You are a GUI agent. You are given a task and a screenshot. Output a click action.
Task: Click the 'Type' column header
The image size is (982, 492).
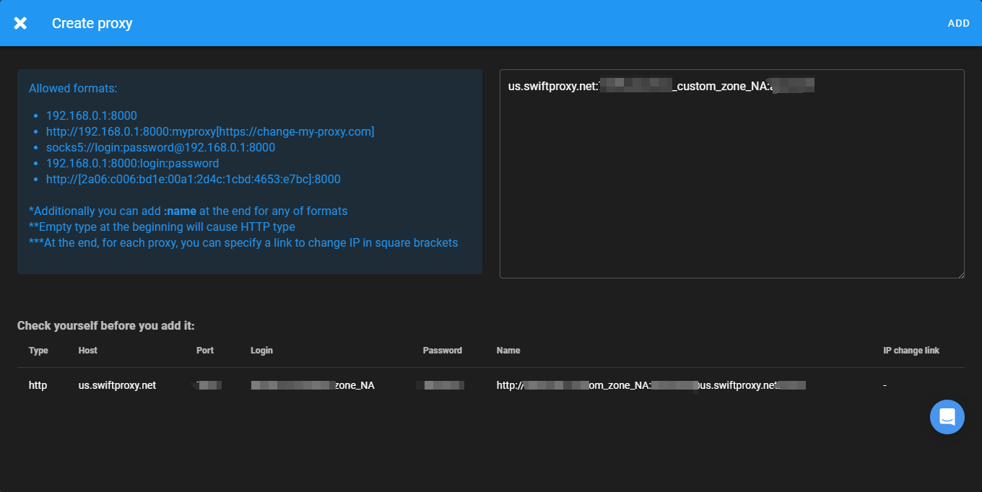tap(38, 351)
